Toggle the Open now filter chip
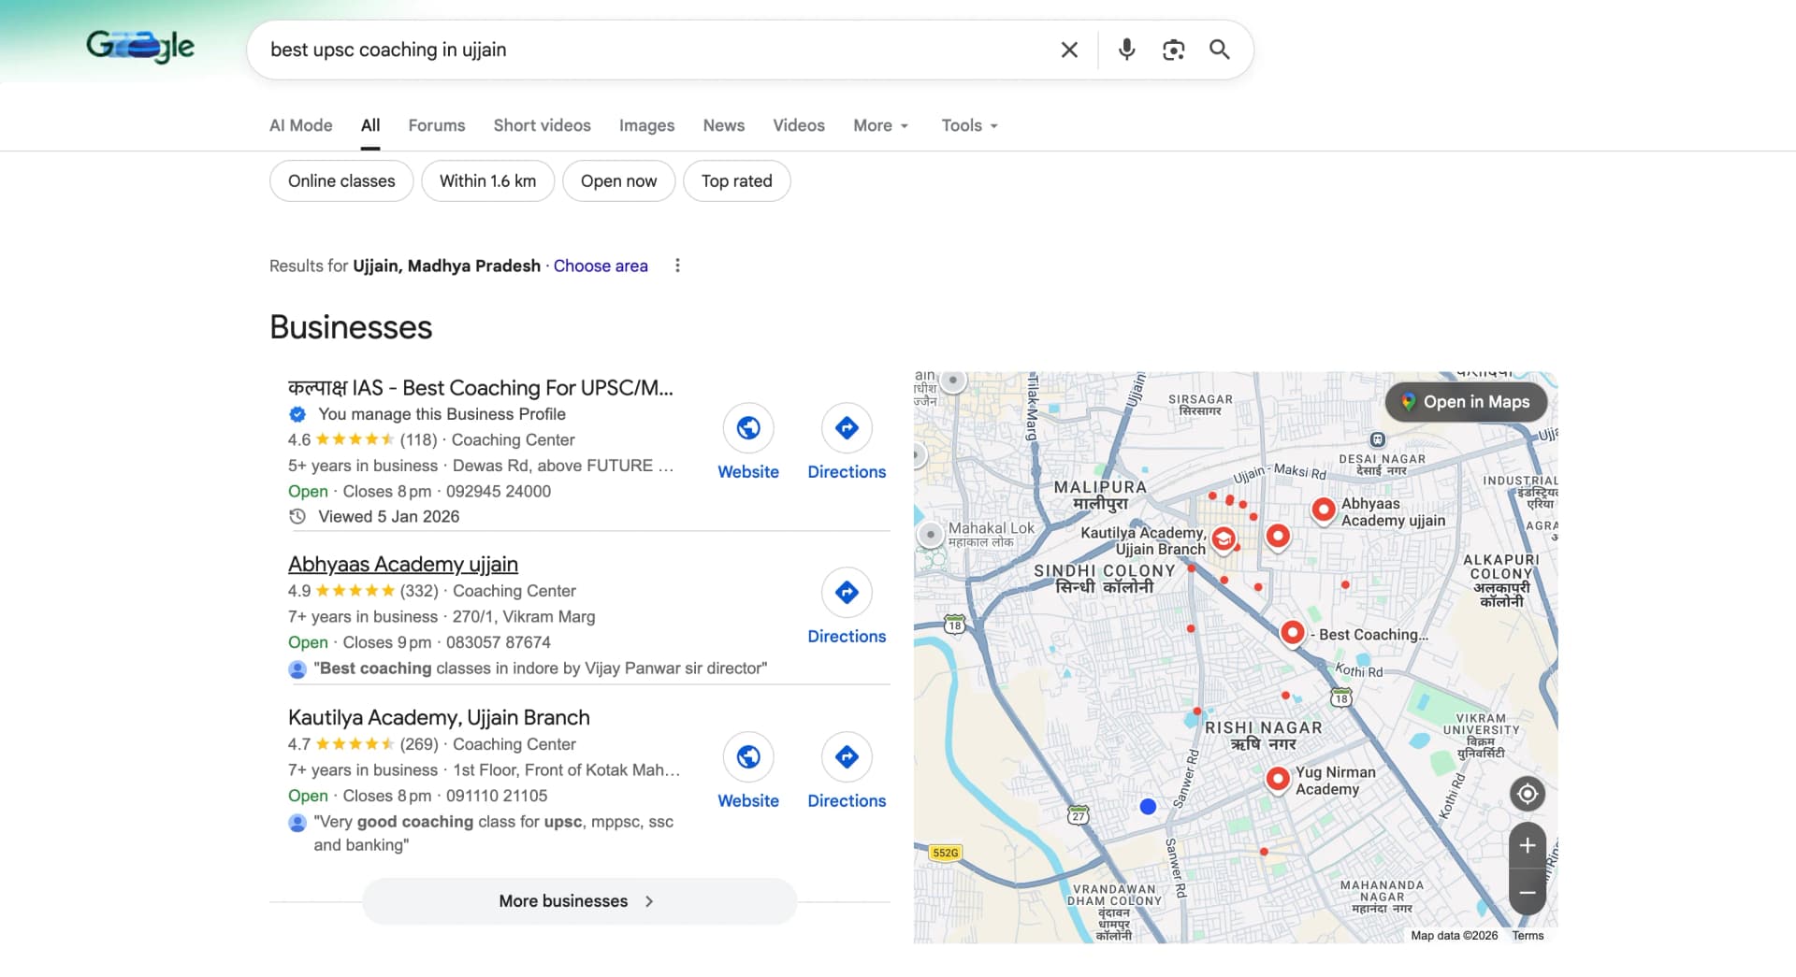 click(x=618, y=181)
